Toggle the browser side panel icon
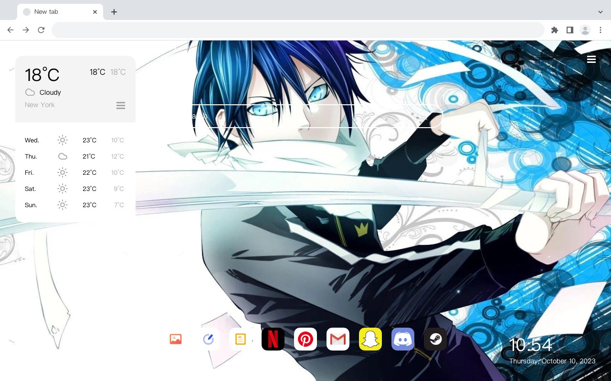The height and width of the screenshot is (381, 611). [569, 30]
